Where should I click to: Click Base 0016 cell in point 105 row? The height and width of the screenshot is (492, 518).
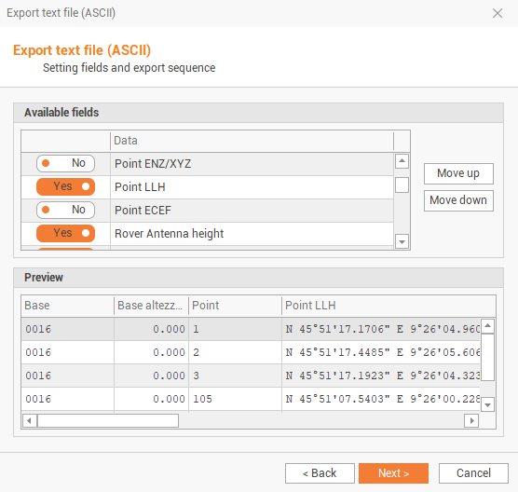click(68, 399)
